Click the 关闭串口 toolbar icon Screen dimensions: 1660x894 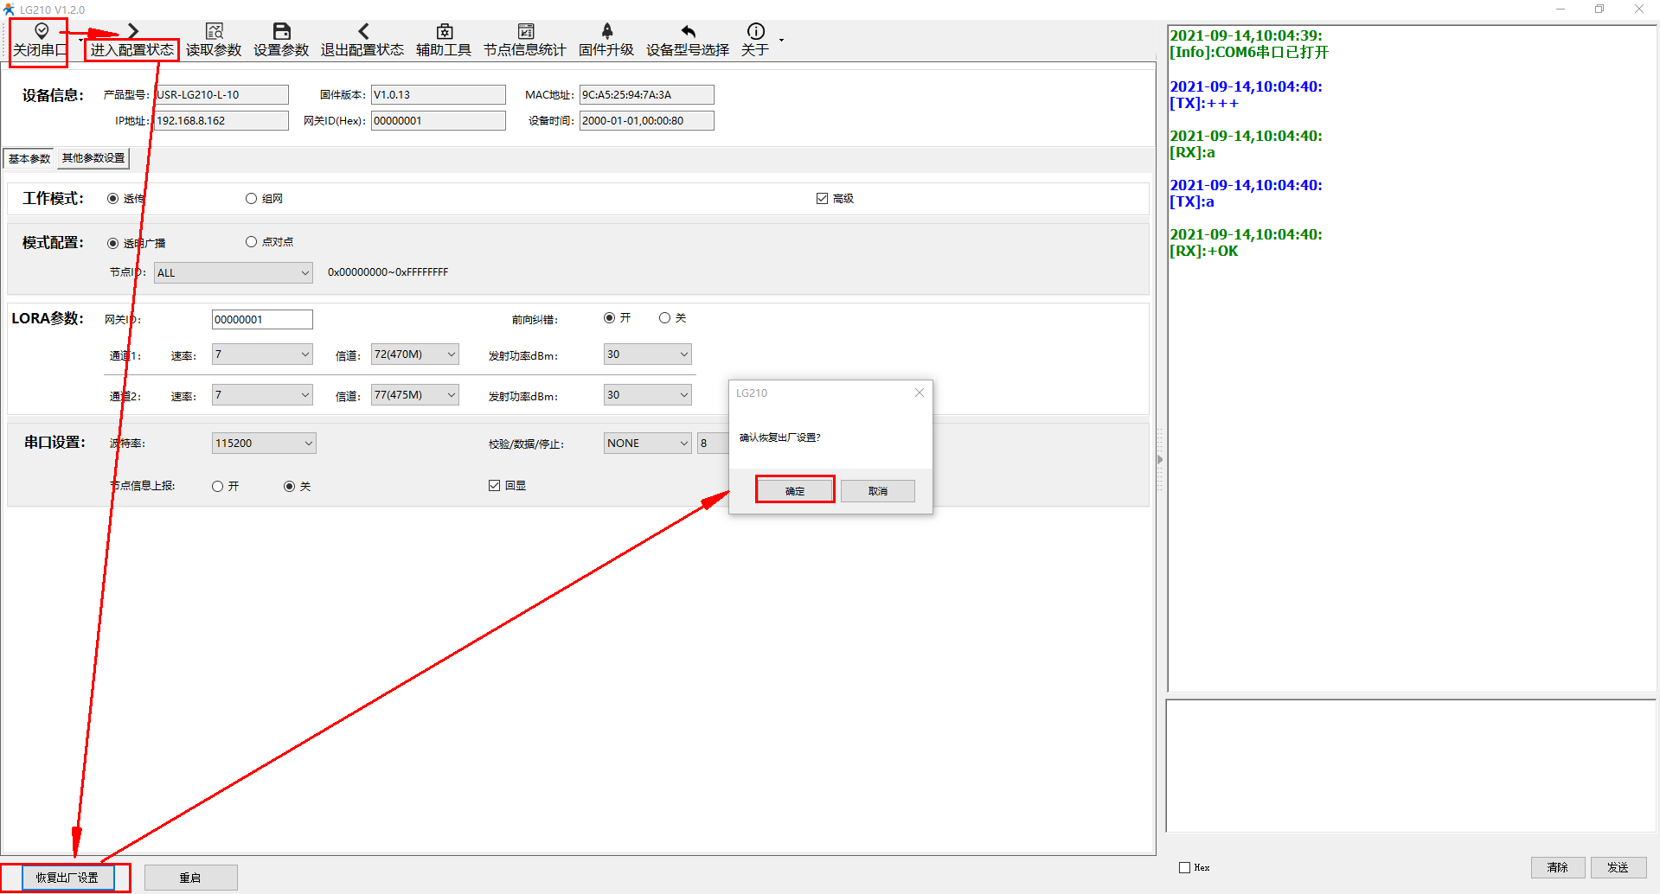41,32
